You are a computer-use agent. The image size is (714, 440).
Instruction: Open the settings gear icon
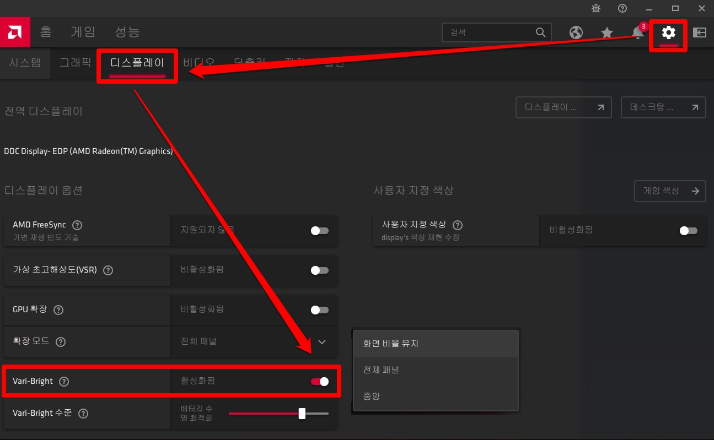(x=668, y=32)
